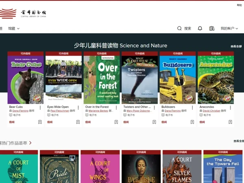The image size is (244, 183).
Task: Open options menu for Bulldozers
Action: click(192, 107)
